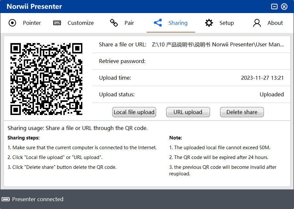The height and width of the screenshot is (209, 294).
Task: Click the Local file upload button
Action: (134, 112)
